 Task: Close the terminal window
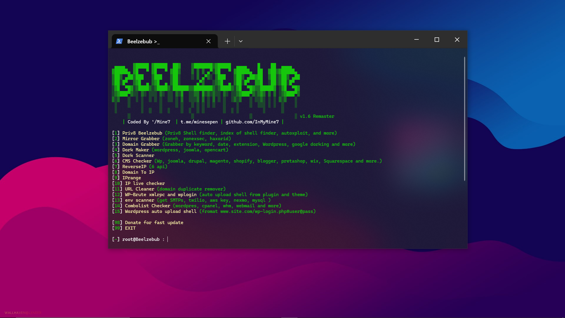(457, 39)
